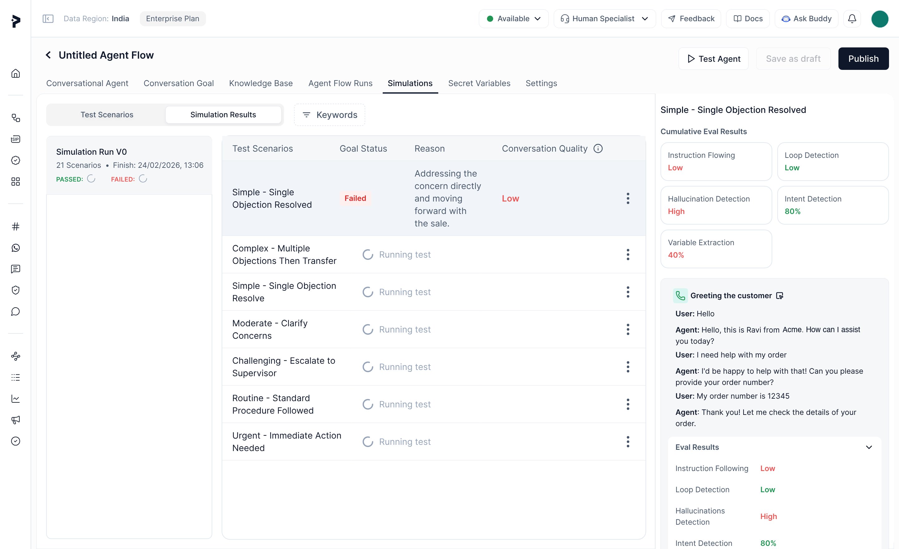Open the four-squares apps sidebar icon
The image size is (899, 549).
pos(15,182)
